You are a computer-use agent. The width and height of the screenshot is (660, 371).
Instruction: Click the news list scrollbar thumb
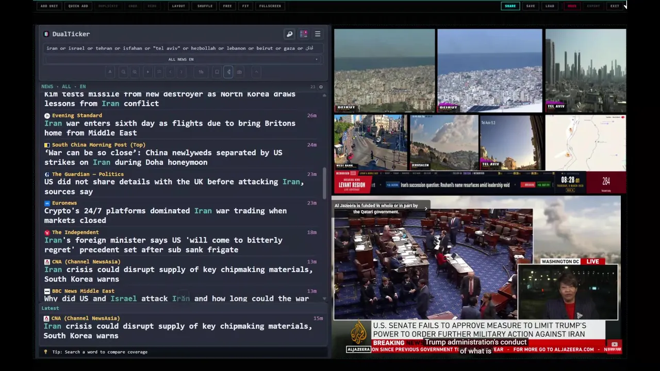[x=324, y=182]
